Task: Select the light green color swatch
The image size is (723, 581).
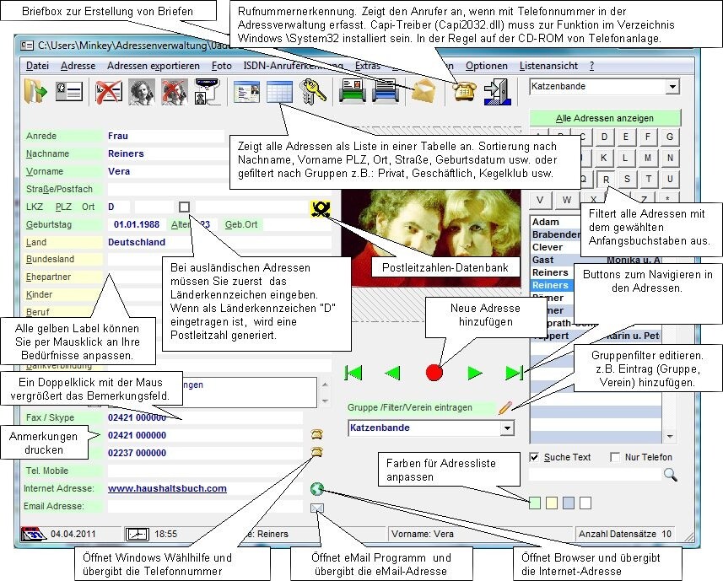Action: 535,503
